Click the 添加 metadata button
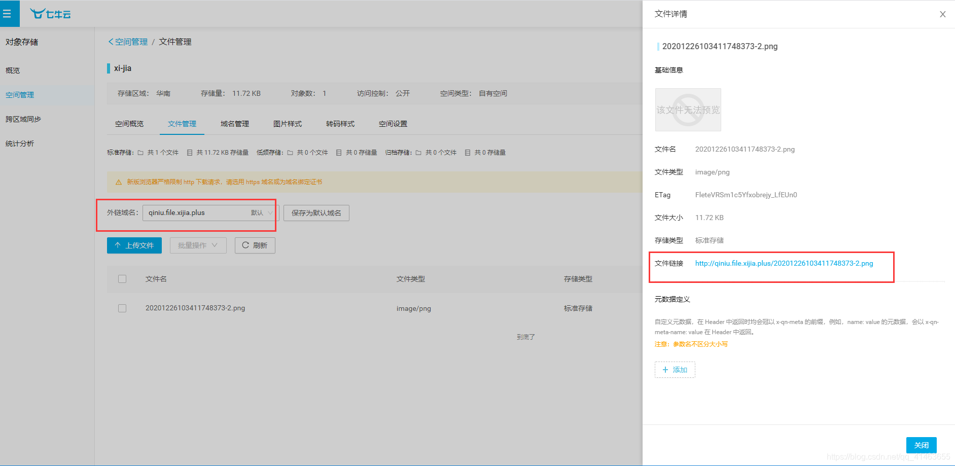The image size is (955, 466). click(x=675, y=370)
